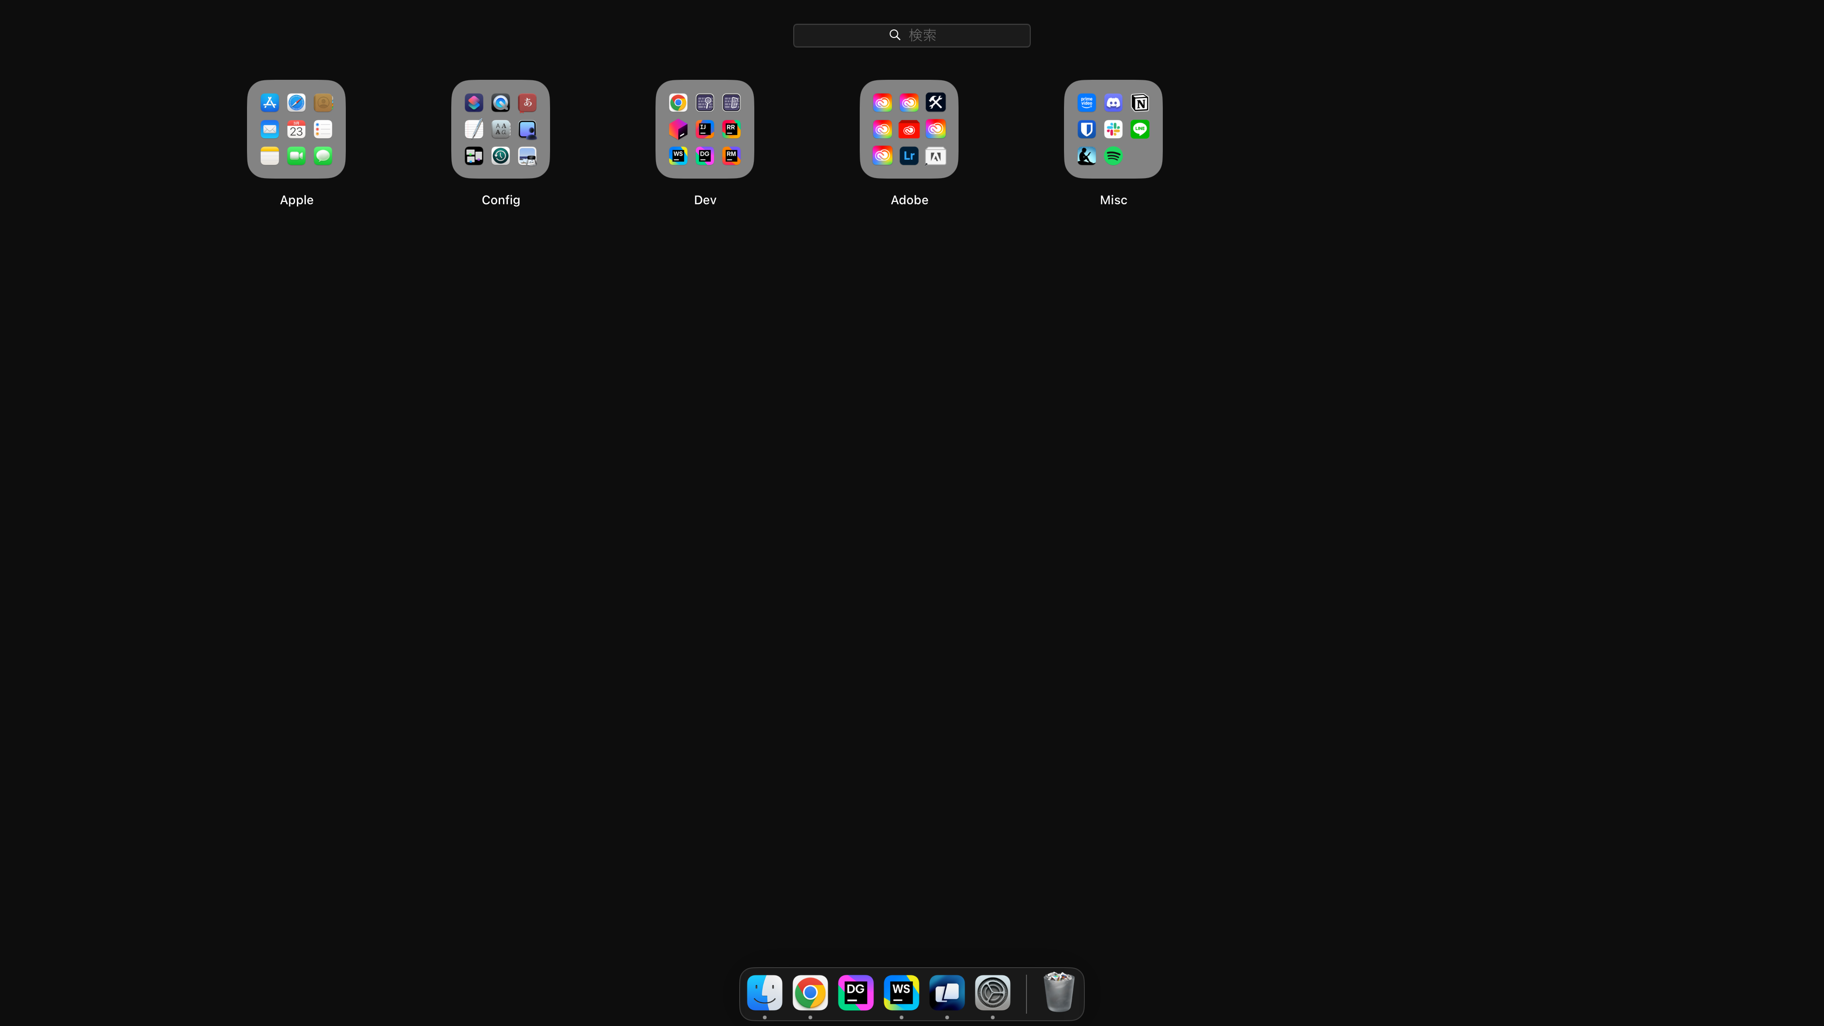Viewport: 1824px width, 1026px height.
Task: Click the RubyMine mini icon in Dev folder
Action: [x=731, y=156]
